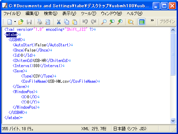
Task: Click the Open folder icon
Action: (x=21, y=22)
